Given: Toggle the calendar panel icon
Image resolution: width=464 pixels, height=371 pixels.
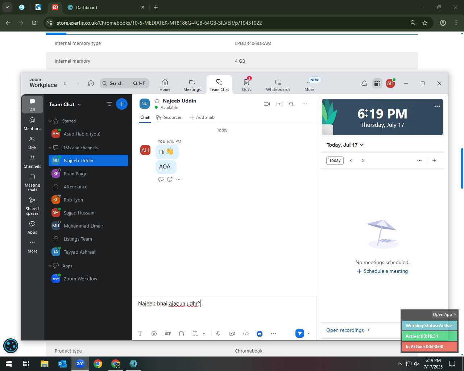Looking at the screenshot, I should click(x=377, y=83).
